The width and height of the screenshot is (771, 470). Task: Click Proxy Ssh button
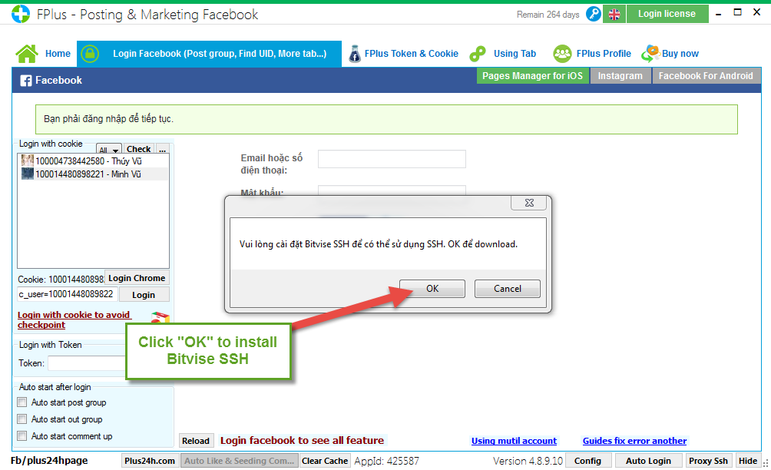pyautogui.click(x=708, y=461)
